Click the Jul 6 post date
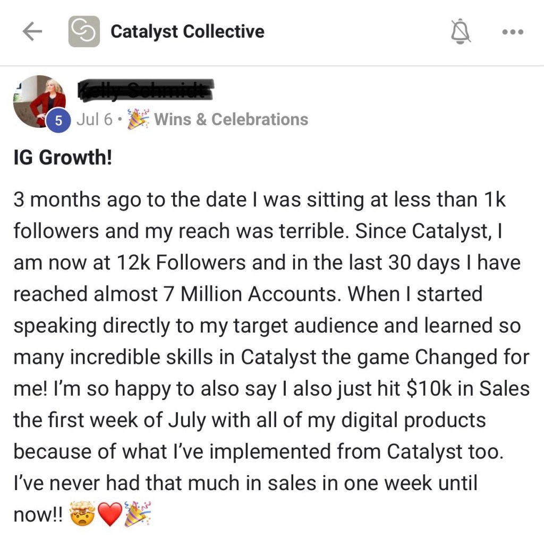This screenshot has height=540, width=544. pos(94,119)
